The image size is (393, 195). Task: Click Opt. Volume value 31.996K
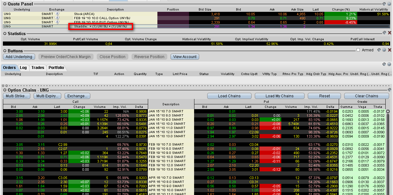[50, 44]
